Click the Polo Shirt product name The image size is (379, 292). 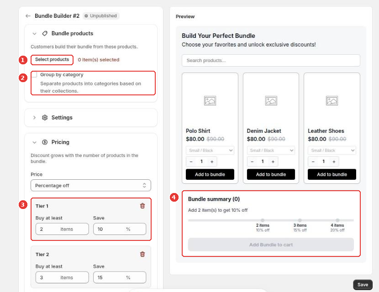tap(198, 131)
